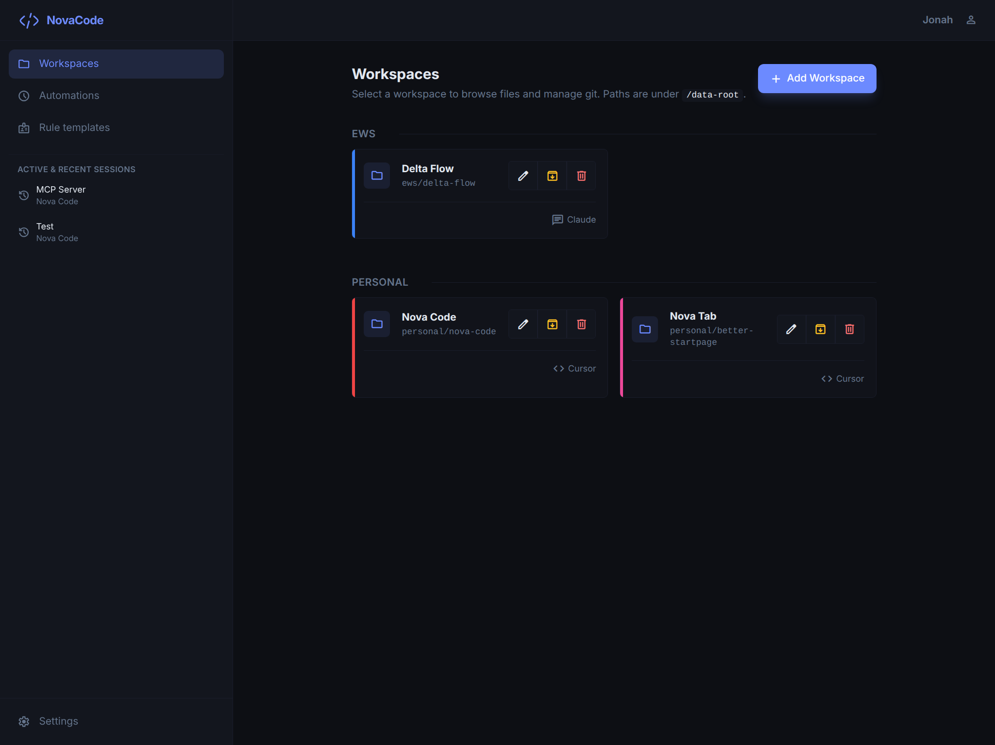This screenshot has width=995, height=745.
Task: Click the Cursor label on Nova Code card
Action: click(582, 369)
